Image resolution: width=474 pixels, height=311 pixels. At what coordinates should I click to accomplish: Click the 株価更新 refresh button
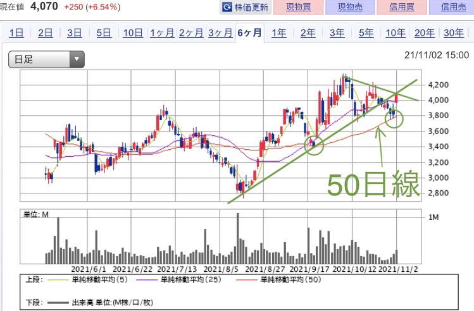(246, 8)
